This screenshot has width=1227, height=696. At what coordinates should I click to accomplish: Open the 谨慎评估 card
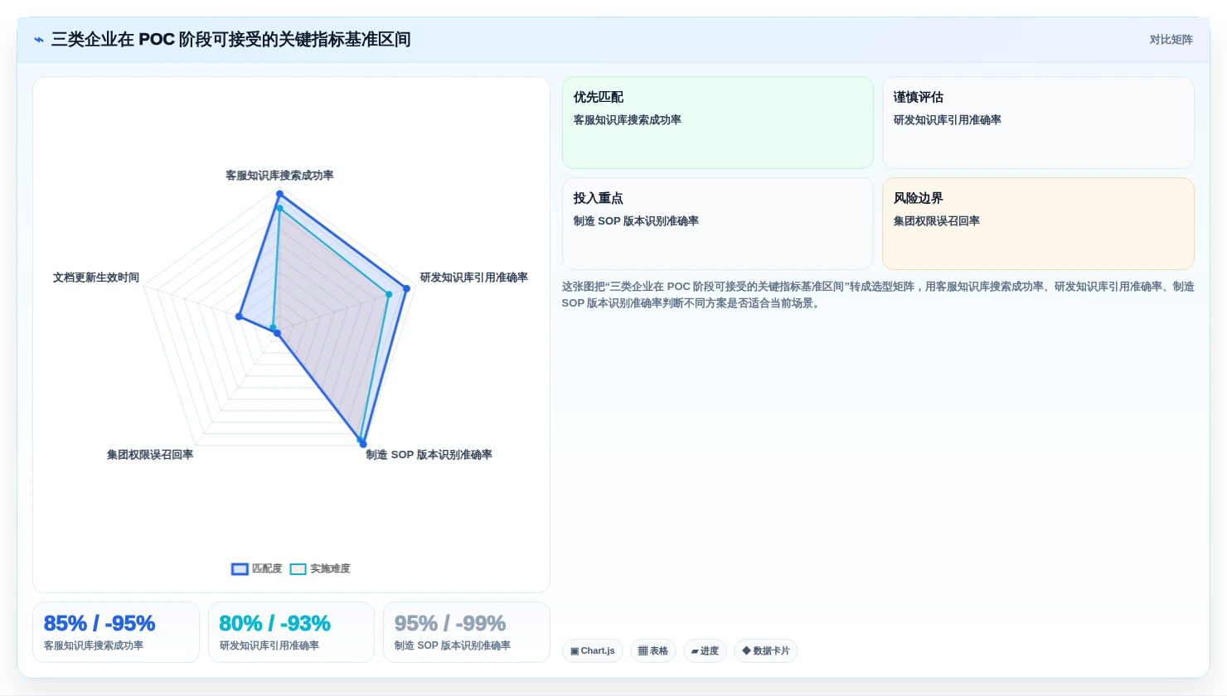tap(1038, 123)
